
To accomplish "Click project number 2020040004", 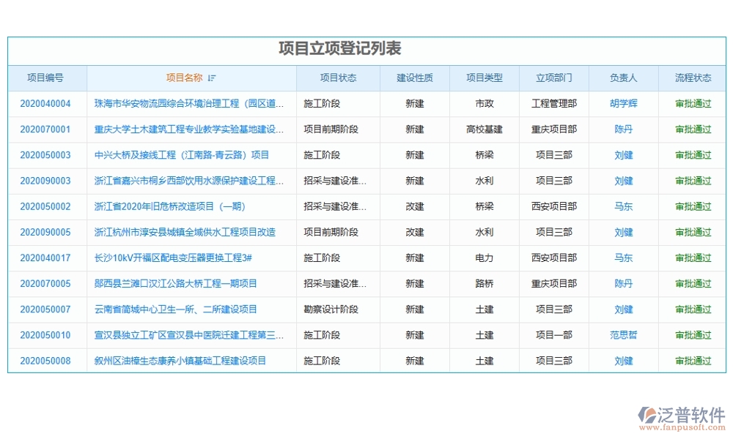I will pos(47,103).
